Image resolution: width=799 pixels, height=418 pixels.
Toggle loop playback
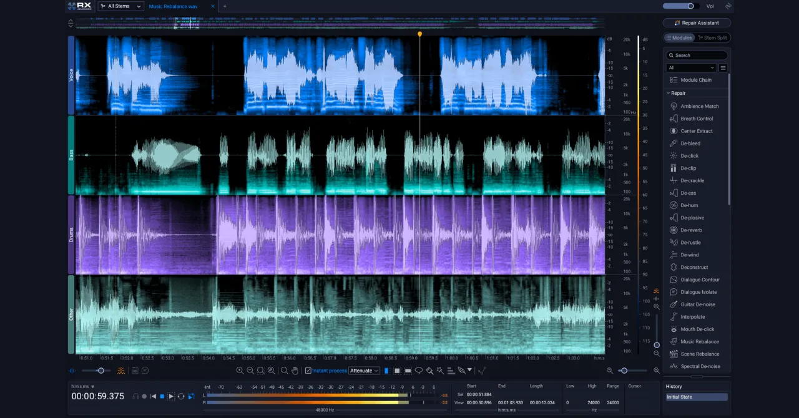[181, 396]
